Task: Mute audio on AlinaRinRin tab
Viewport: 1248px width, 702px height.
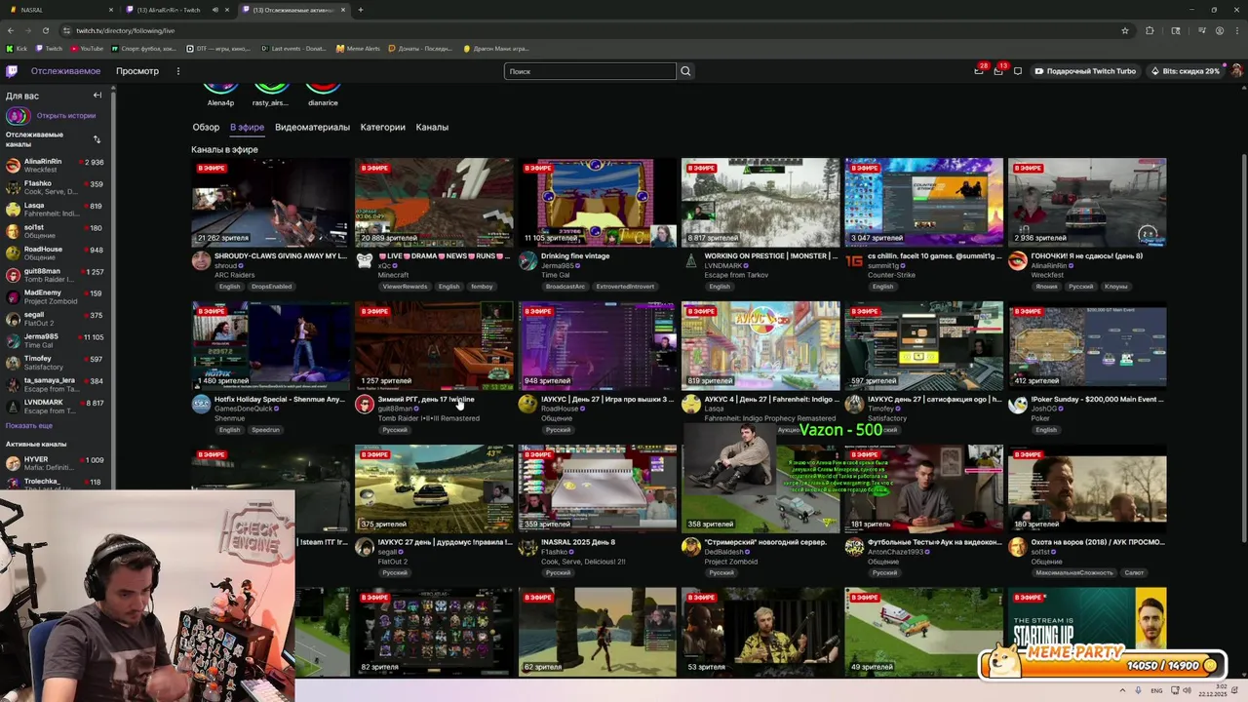Action: click(x=214, y=10)
